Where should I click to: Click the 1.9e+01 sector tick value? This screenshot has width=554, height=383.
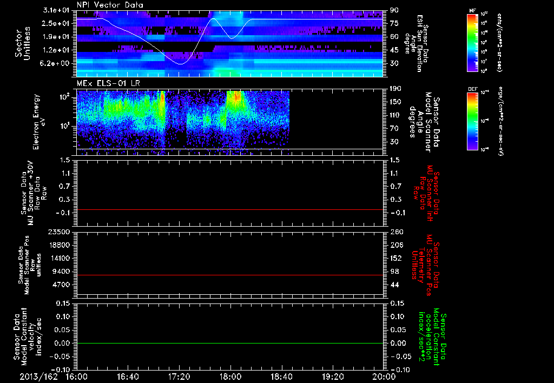[56, 37]
